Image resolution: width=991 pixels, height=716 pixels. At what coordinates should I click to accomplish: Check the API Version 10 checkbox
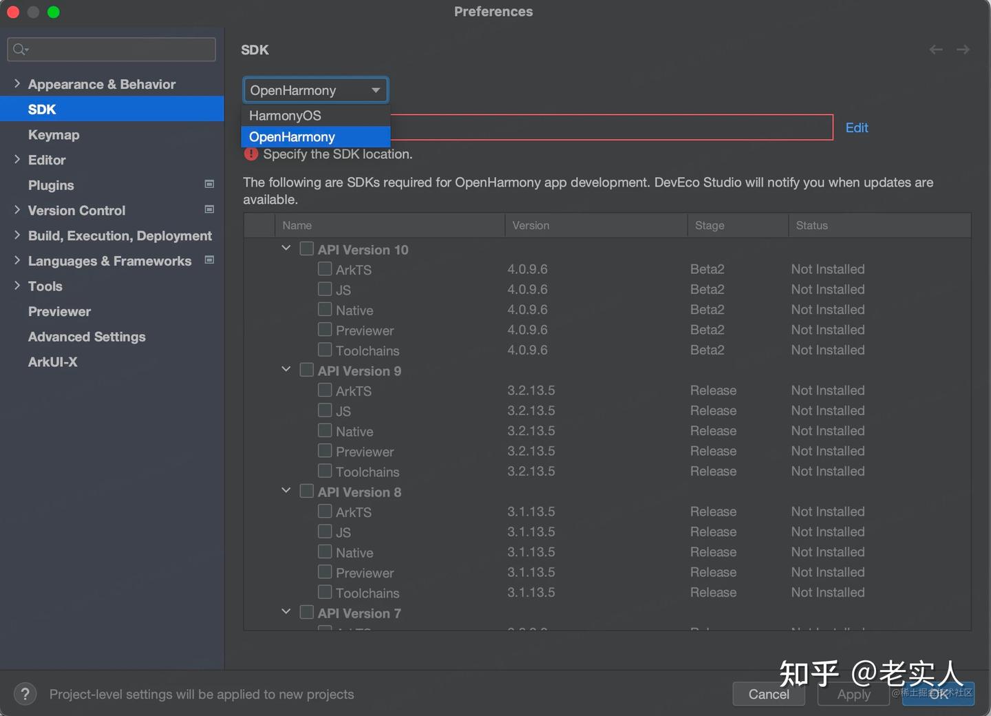click(307, 249)
